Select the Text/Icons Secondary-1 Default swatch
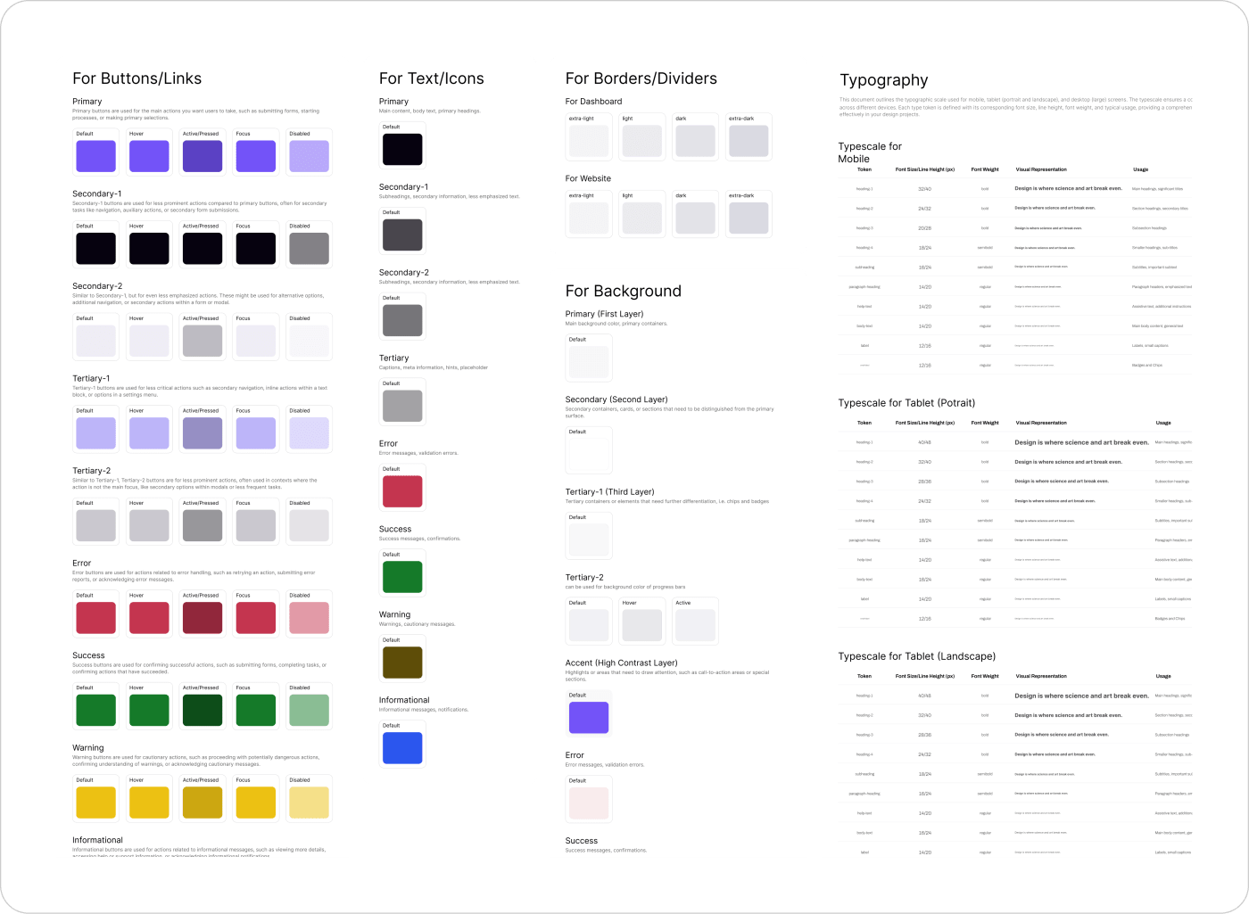The width and height of the screenshot is (1249, 914). [x=402, y=235]
